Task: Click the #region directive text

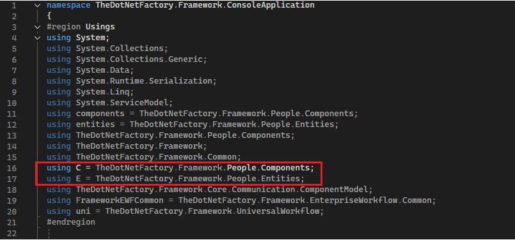Action: [63, 27]
